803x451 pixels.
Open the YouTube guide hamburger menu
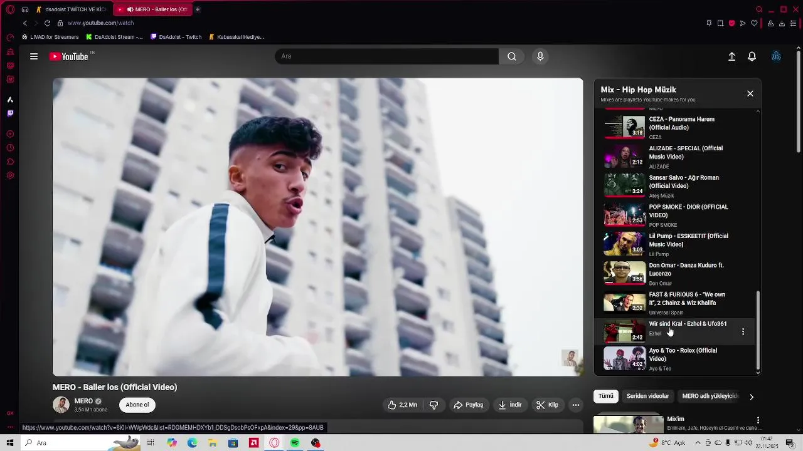point(34,56)
